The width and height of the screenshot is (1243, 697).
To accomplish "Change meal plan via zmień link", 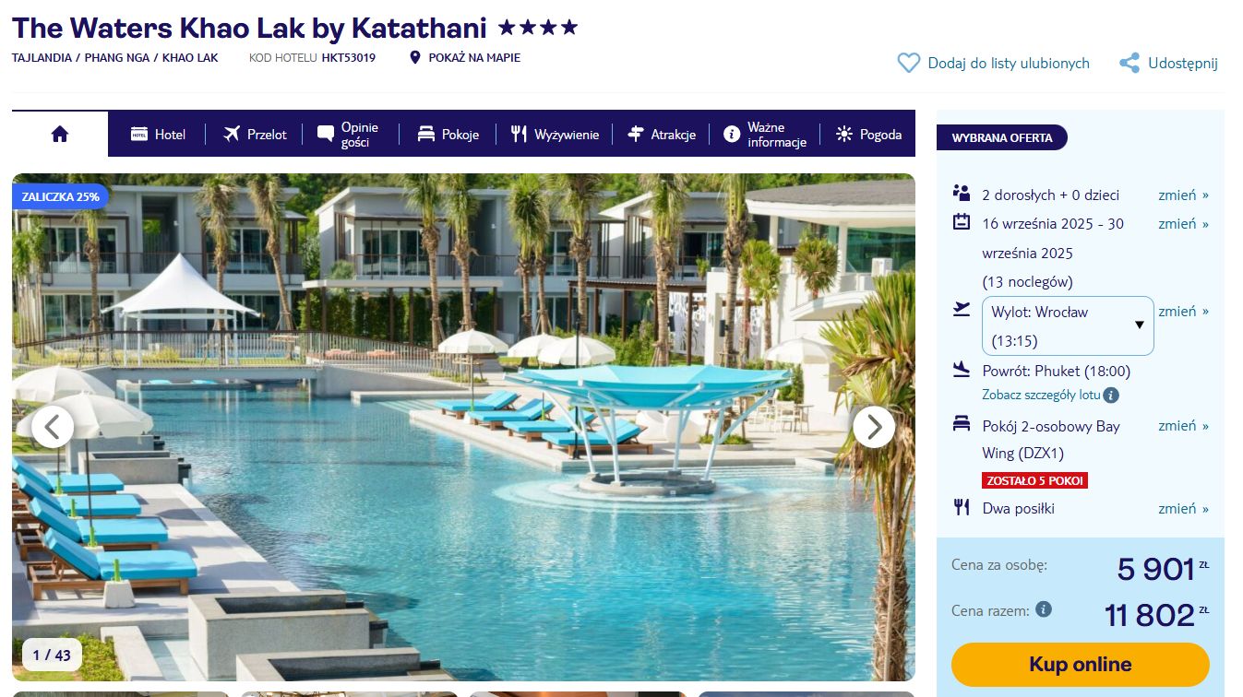I will (x=1183, y=508).
